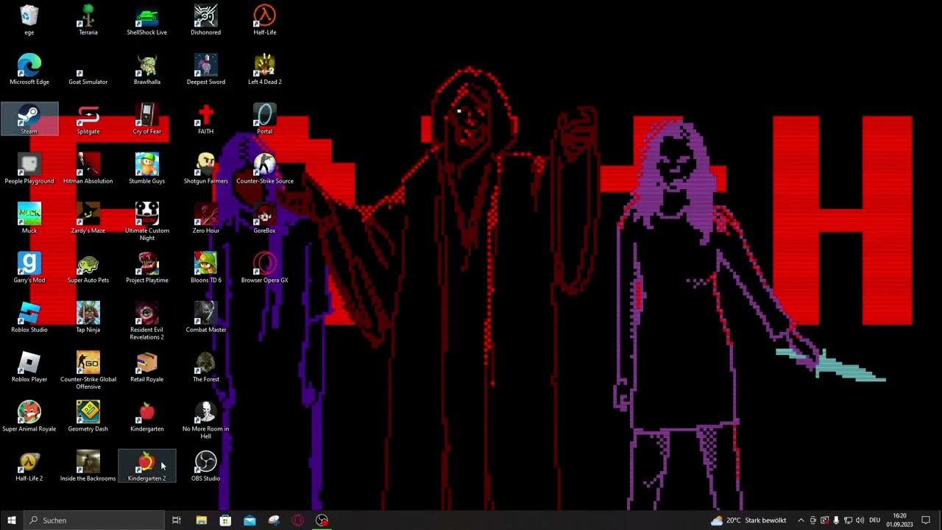942x530 pixels.
Task: Open Opera GX from the taskbar
Action: (298, 520)
